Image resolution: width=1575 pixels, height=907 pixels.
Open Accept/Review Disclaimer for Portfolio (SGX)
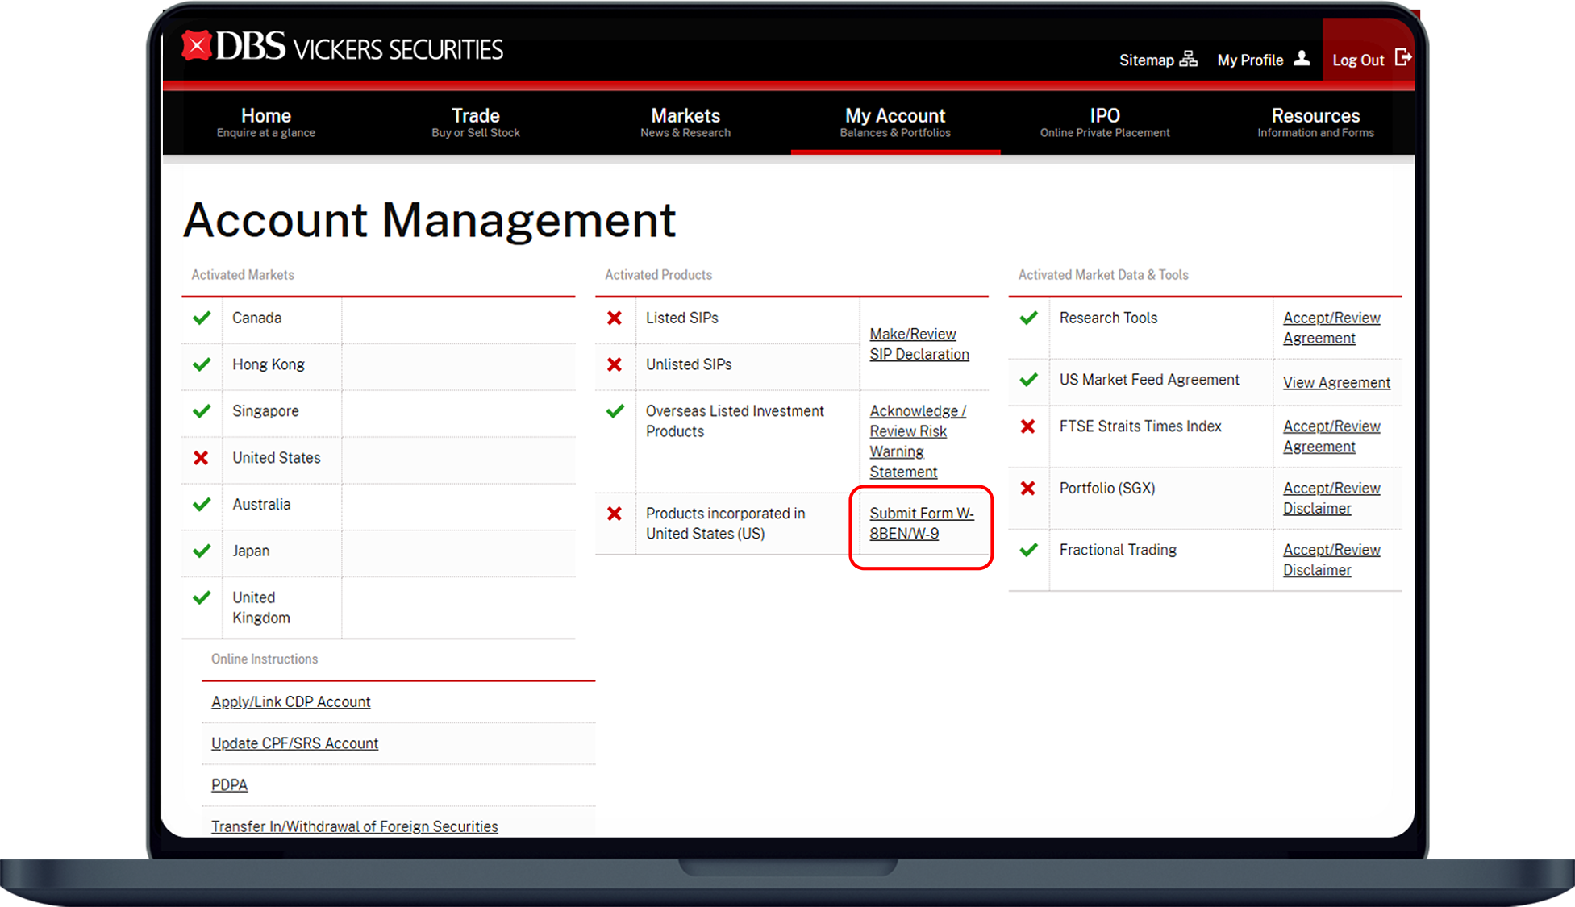(1331, 498)
